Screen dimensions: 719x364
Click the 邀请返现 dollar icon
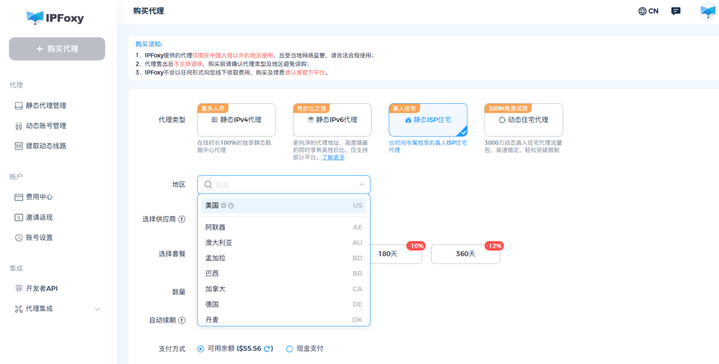(x=19, y=217)
